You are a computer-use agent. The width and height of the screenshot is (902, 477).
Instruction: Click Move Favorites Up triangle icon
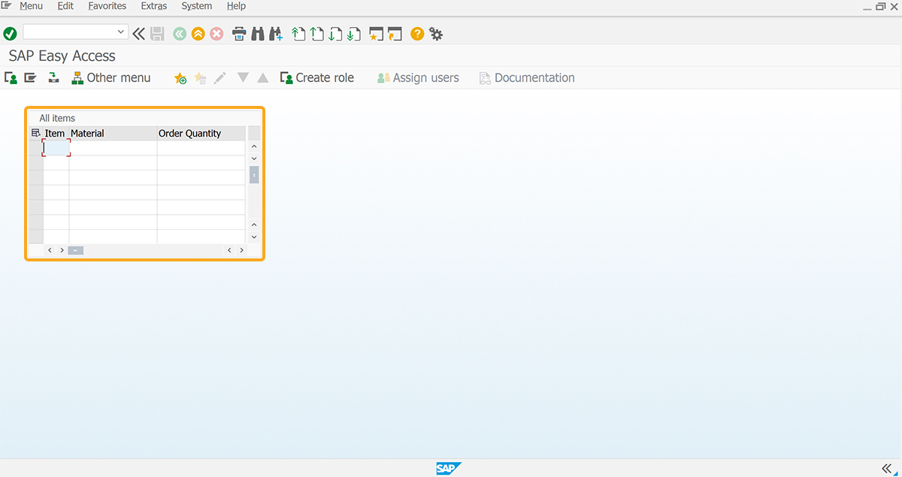pyautogui.click(x=263, y=77)
